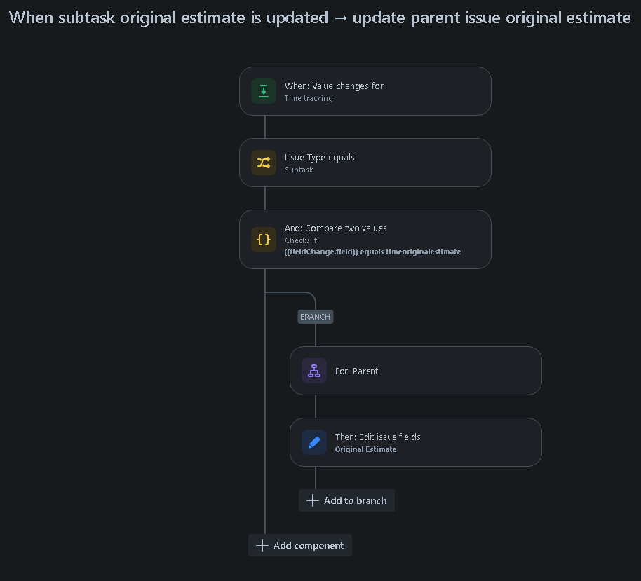The height and width of the screenshot is (581, 641).
Task: Click the plus icon beside Add to branch
Action: point(313,500)
